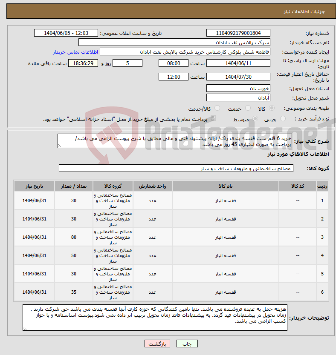336x355 pixels.
Task: Click the need number field 1104092179001804
Action: 238,33
